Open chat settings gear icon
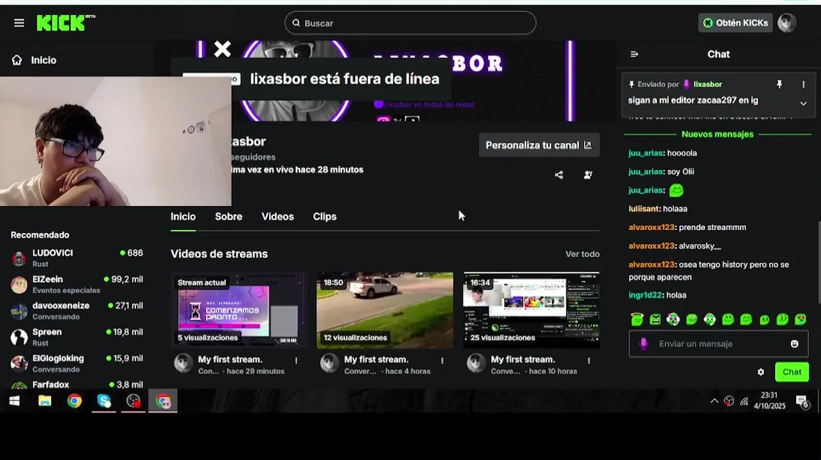Viewport: 821px width, 460px height. pos(761,372)
